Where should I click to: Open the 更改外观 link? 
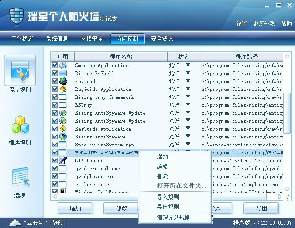264,23
